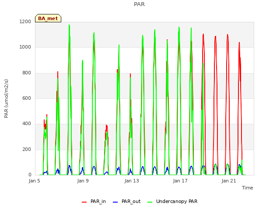
Task: Toggle the PAR_out legend entry
Action: pos(127,201)
